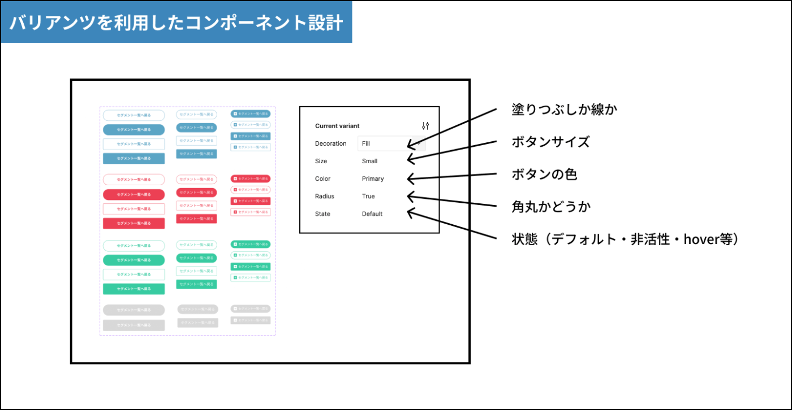Click the Decoration property label
Screen dimensions: 792x410
click(x=330, y=143)
